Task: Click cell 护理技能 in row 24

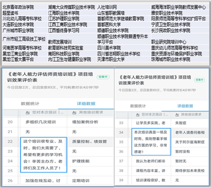Action: 81,161
